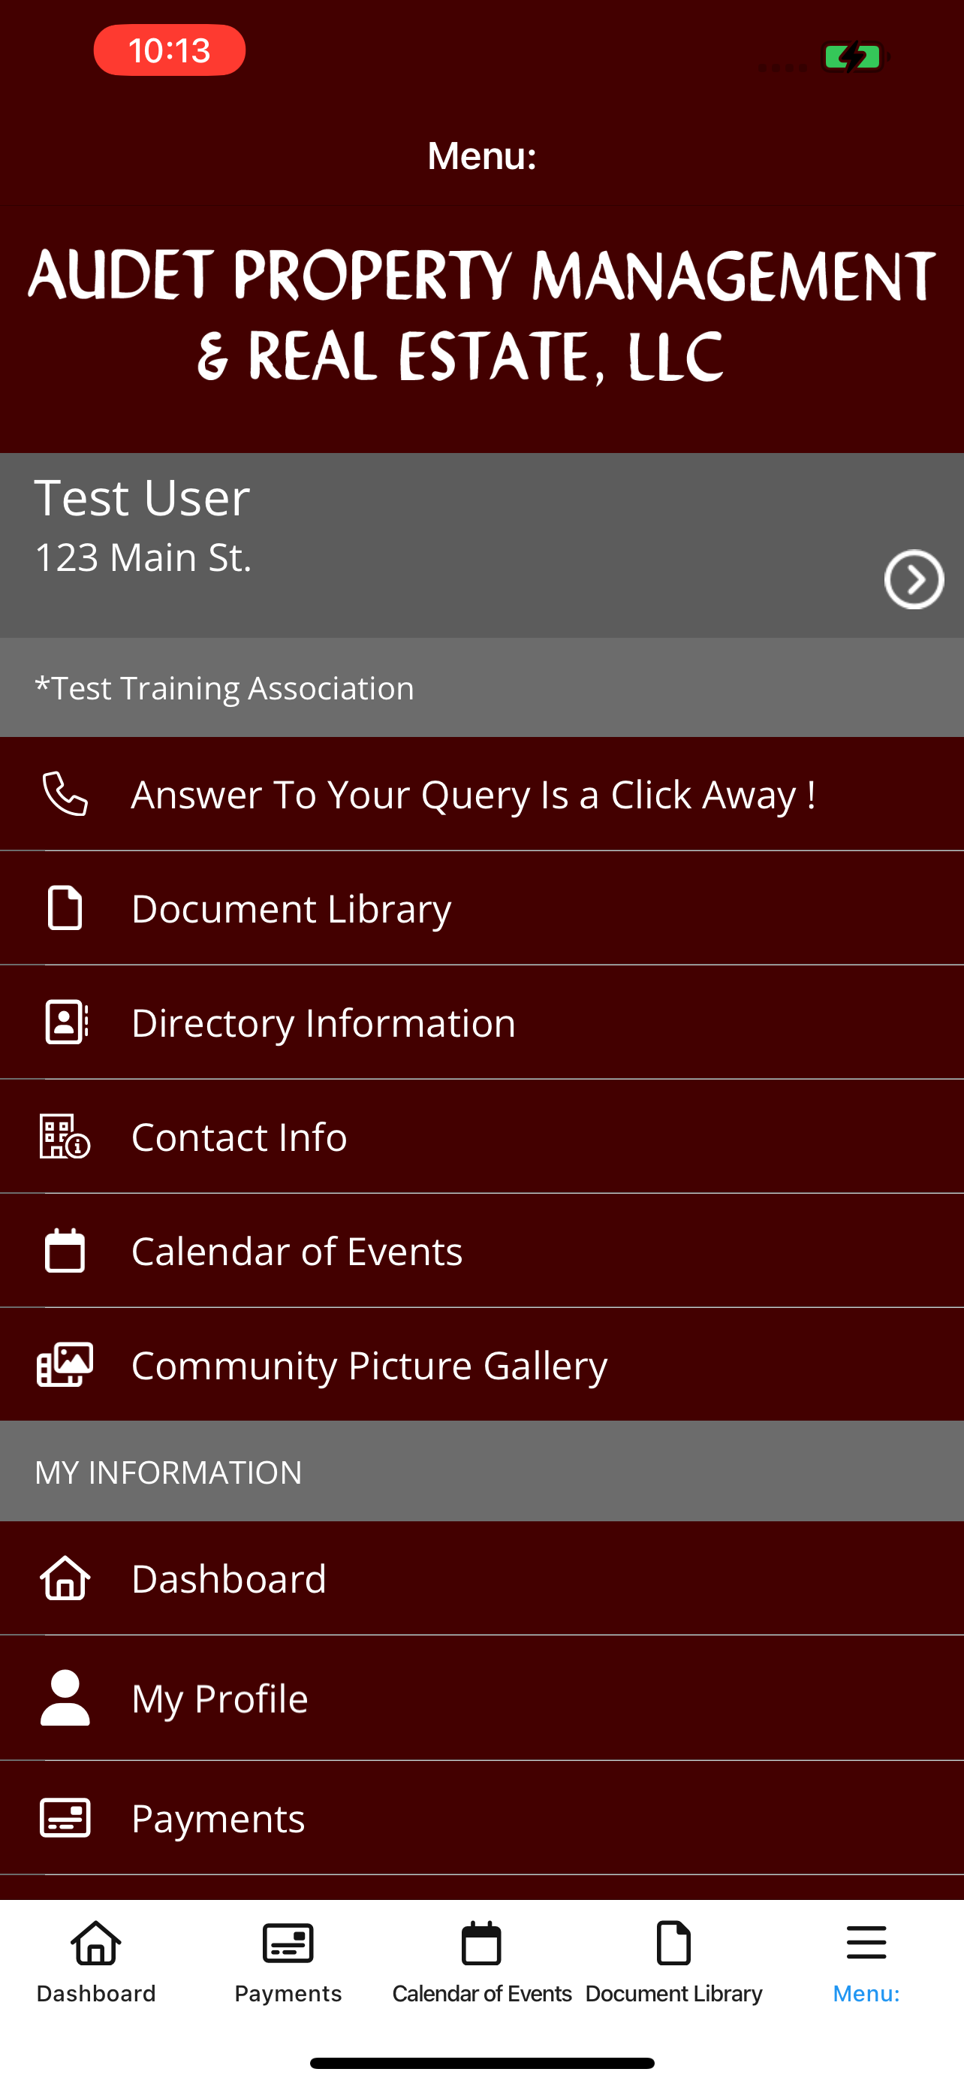Tap the home indicator bar at the bottom
The image size is (964, 2087).
[481, 2063]
